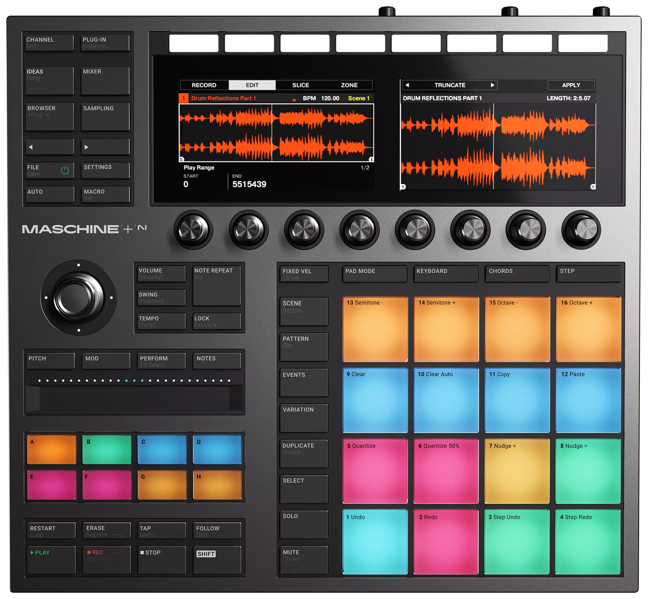Select orange group pad A
648x599 pixels.
pyautogui.click(x=51, y=449)
